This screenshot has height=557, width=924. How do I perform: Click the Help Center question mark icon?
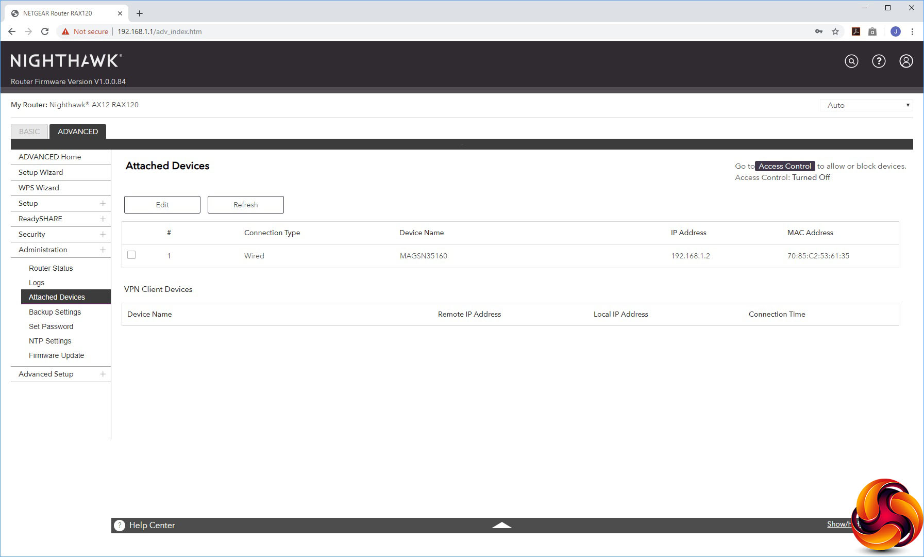[120, 525]
